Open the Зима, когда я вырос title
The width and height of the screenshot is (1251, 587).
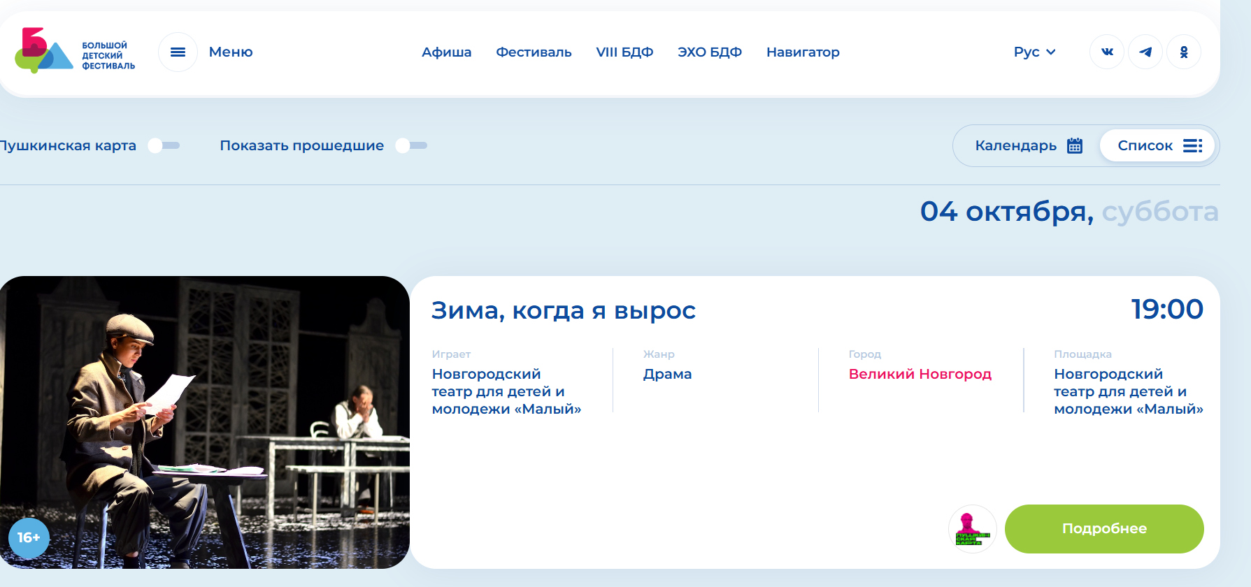pyautogui.click(x=563, y=310)
